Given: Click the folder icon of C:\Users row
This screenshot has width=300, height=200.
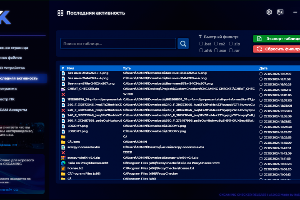Looking at the screenshot, I should [x=63, y=142].
